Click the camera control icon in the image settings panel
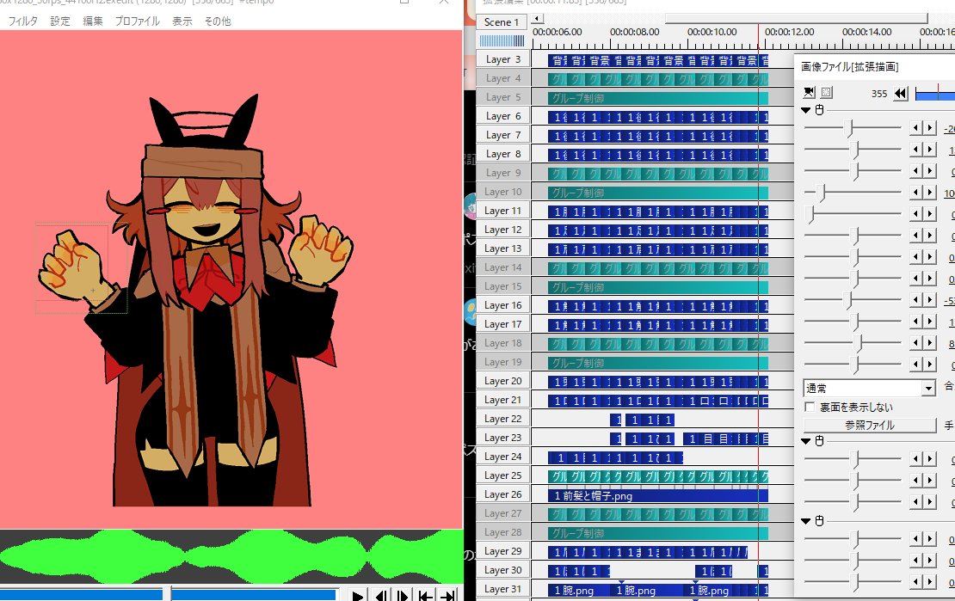Viewport: 955px width, 601px height. [x=809, y=93]
